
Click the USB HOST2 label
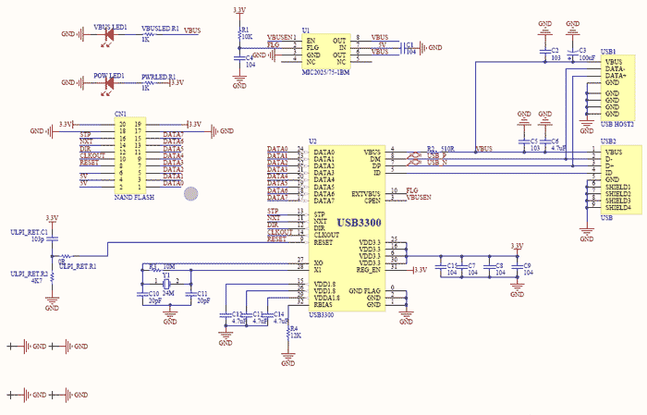tap(616, 124)
